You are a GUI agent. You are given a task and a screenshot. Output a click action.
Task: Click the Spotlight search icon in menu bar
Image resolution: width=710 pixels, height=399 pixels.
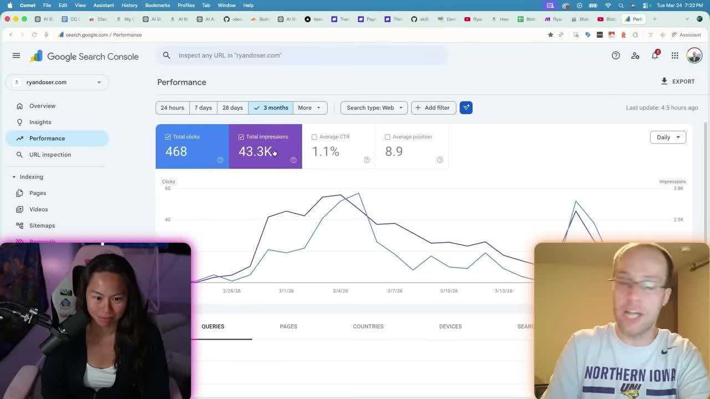(x=621, y=6)
